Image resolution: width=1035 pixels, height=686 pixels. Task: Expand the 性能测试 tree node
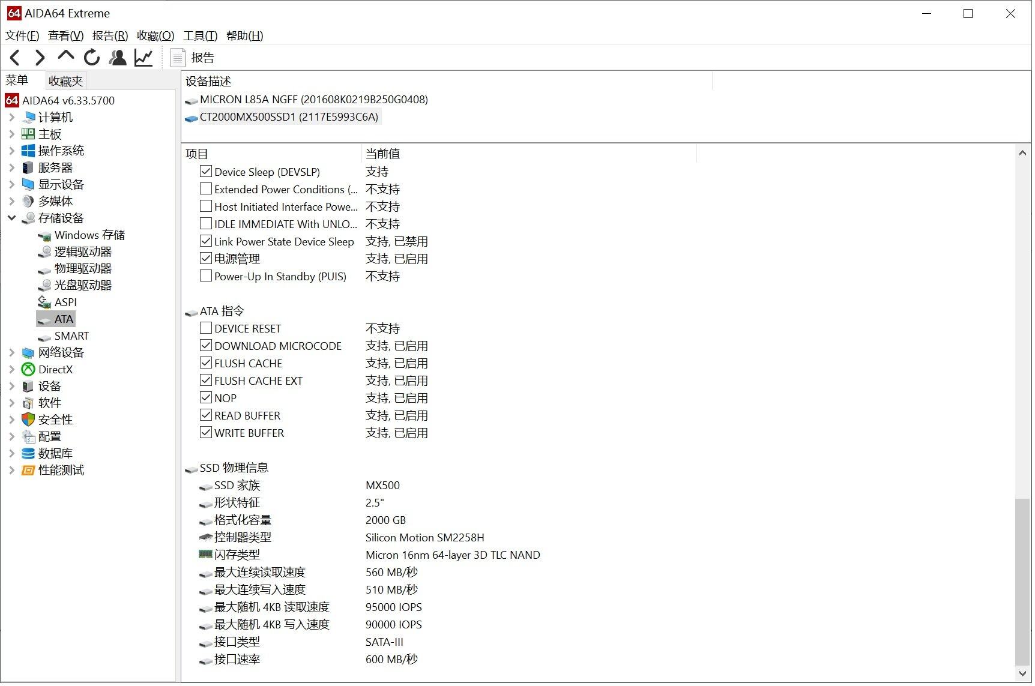11,471
